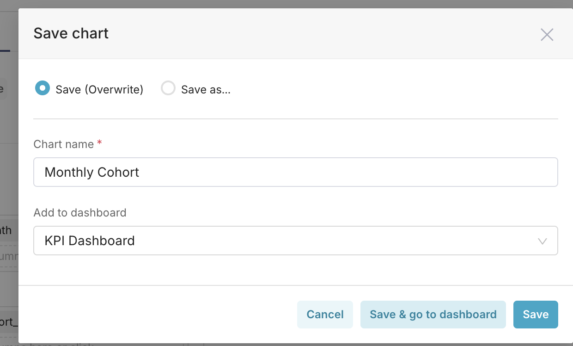
Task: Click the red required asterisk marker
Action: coord(99,143)
